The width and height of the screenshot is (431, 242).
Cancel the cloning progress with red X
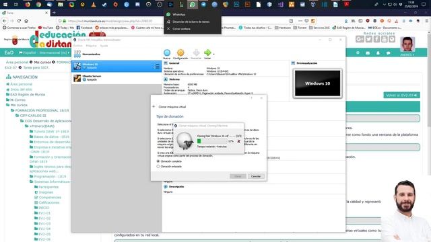point(238,141)
